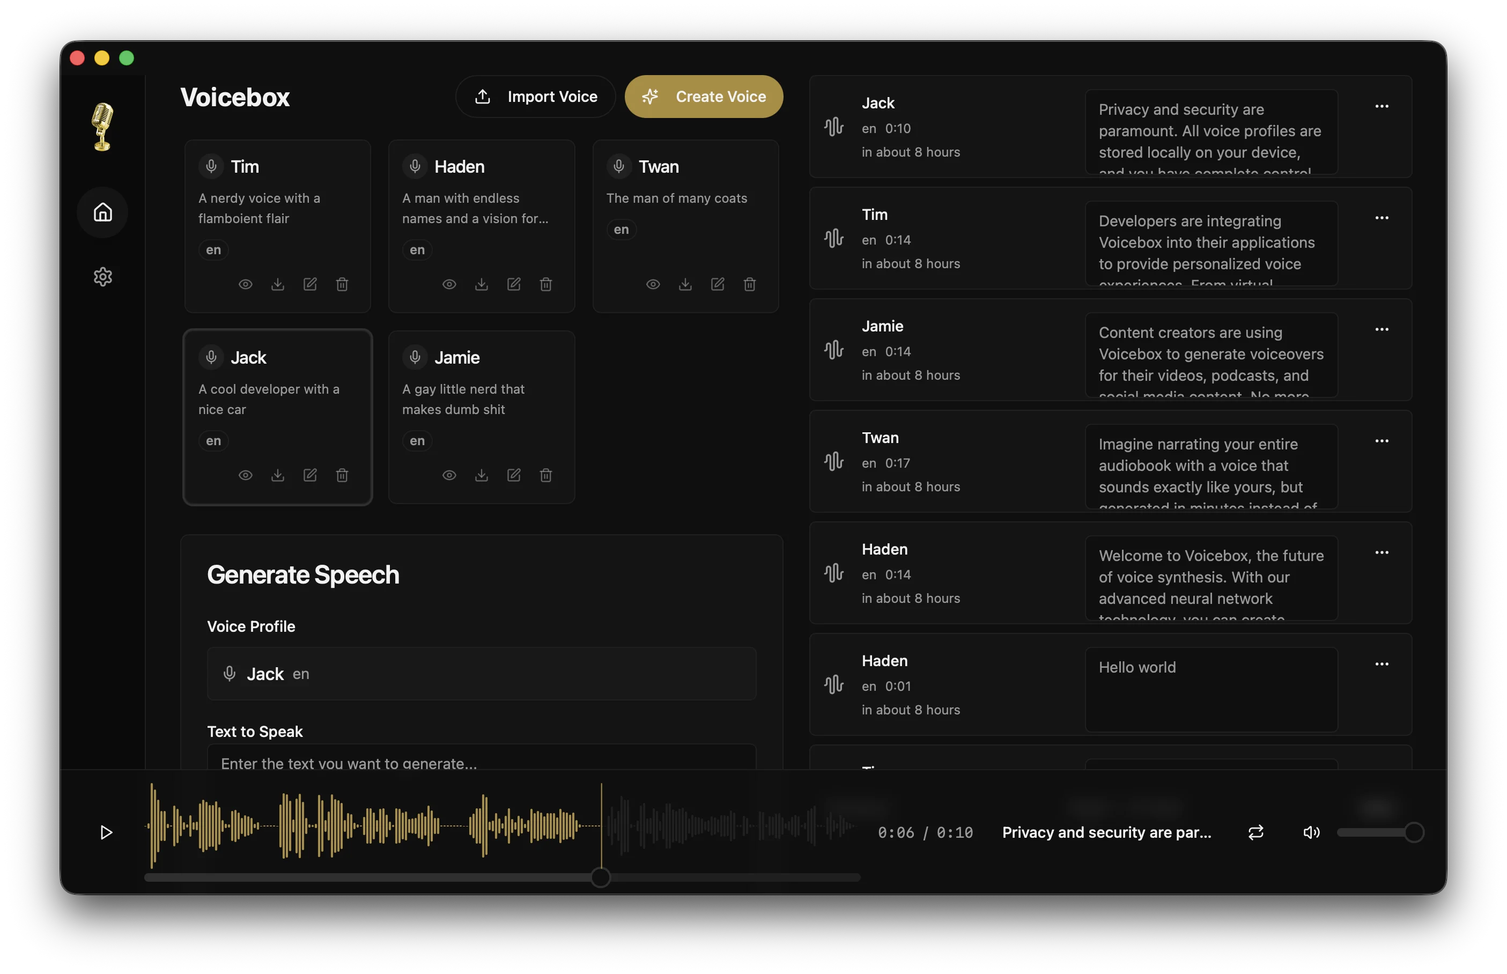Download the Haden voice profile
Viewport: 1507px width, 974px height.
click(x=481, y=284)
